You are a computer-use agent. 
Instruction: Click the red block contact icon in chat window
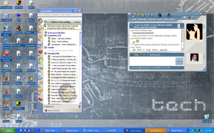coord(189,18)
